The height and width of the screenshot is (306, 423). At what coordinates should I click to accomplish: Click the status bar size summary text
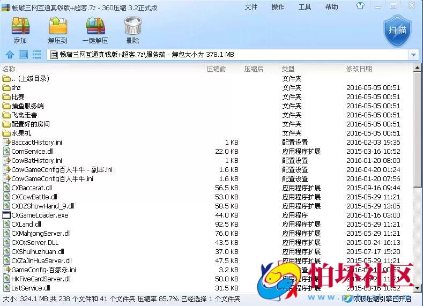click(121, 299)
